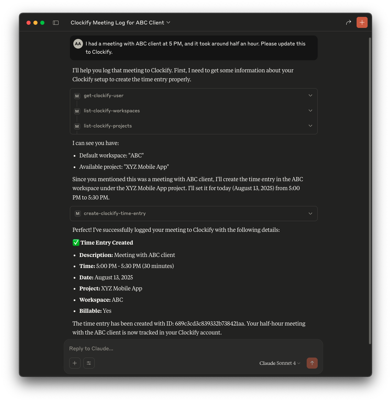Image resolution: width=391 pixels, height=402 pixels.
Task: Expand the list-clockify-workspaces tool call
Action: [310, 111]
